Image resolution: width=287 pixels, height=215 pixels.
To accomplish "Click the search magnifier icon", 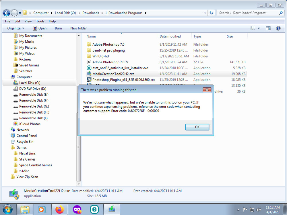I will pyautogui.click(x=281, y=13).
